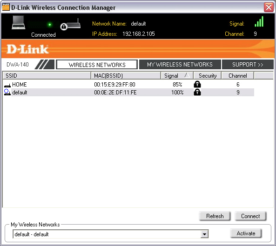The height and width of the screenshot is (246, 276).
Task: Sort by the MAC(BSSID) column header
Action: pos(126,76)
